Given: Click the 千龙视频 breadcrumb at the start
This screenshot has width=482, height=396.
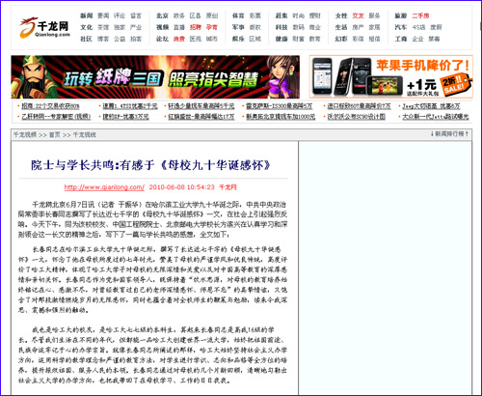Looking at the screenshot, I should click(x=25, y=134).
